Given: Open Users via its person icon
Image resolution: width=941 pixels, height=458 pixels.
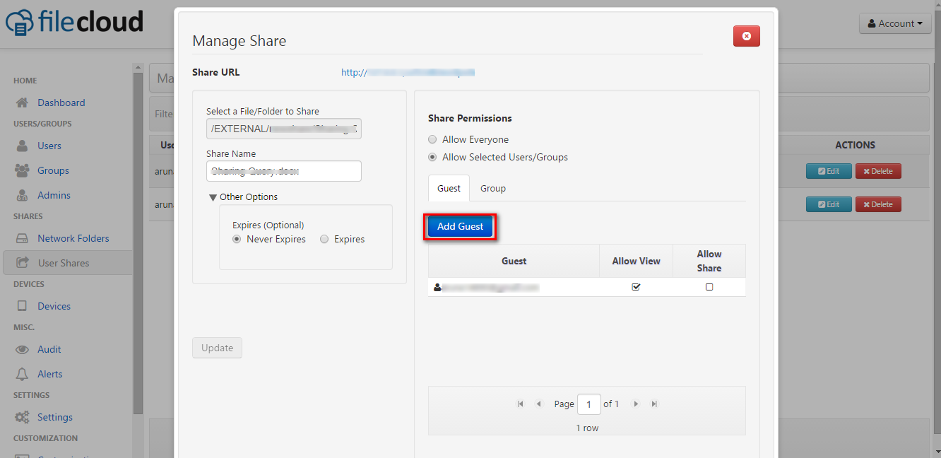Looking at the screenshot, I should pyautogui.click(x=22, y=146).
